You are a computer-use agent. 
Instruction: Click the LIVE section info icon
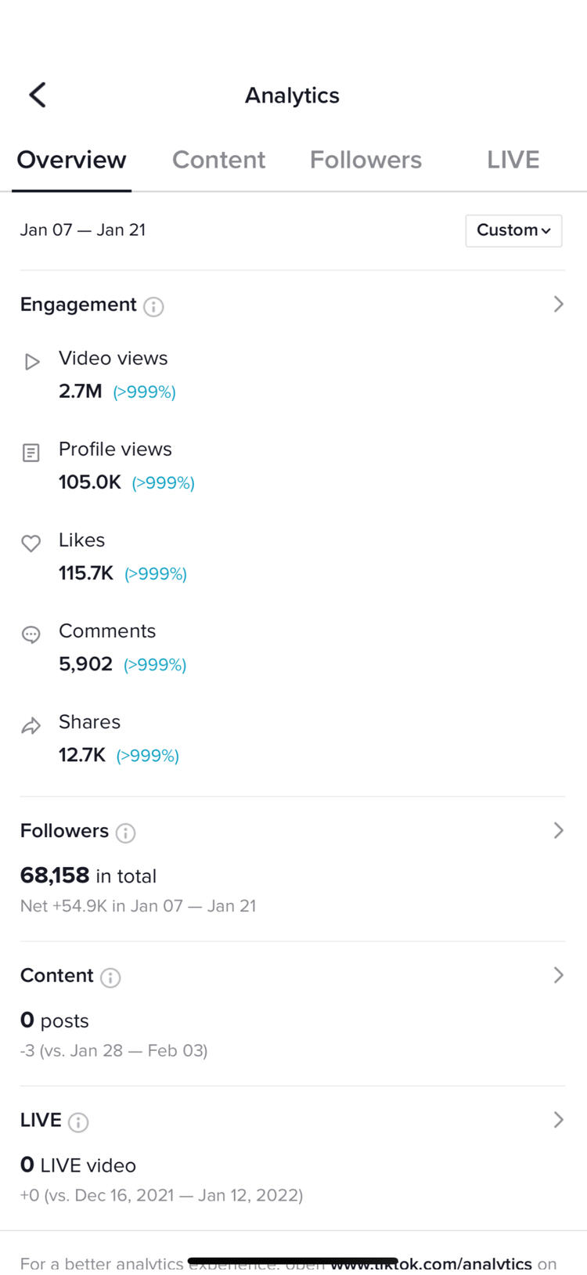pyautogui.click(x=78, y=1122)
